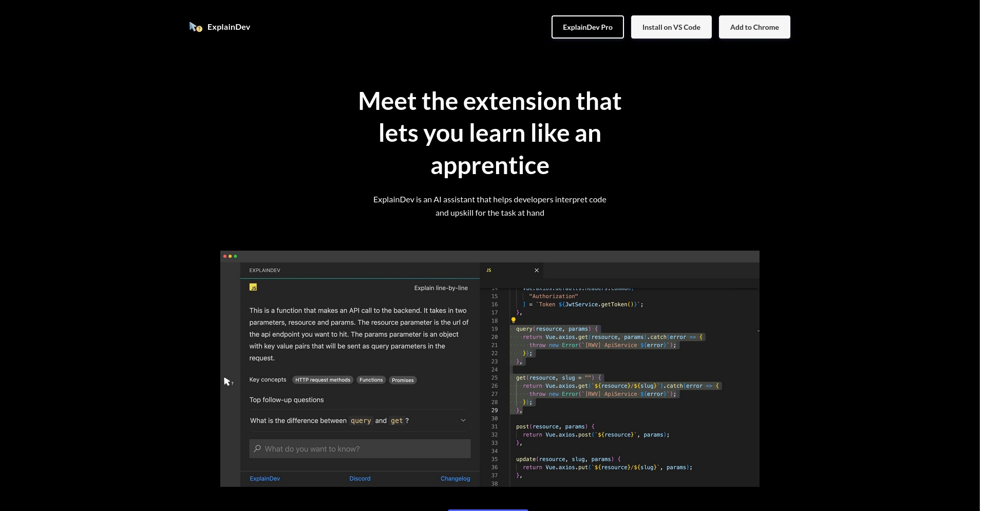Screen dimensions: 986x511
Task: Click the Add to Chrome button
Action: point(754,27)
